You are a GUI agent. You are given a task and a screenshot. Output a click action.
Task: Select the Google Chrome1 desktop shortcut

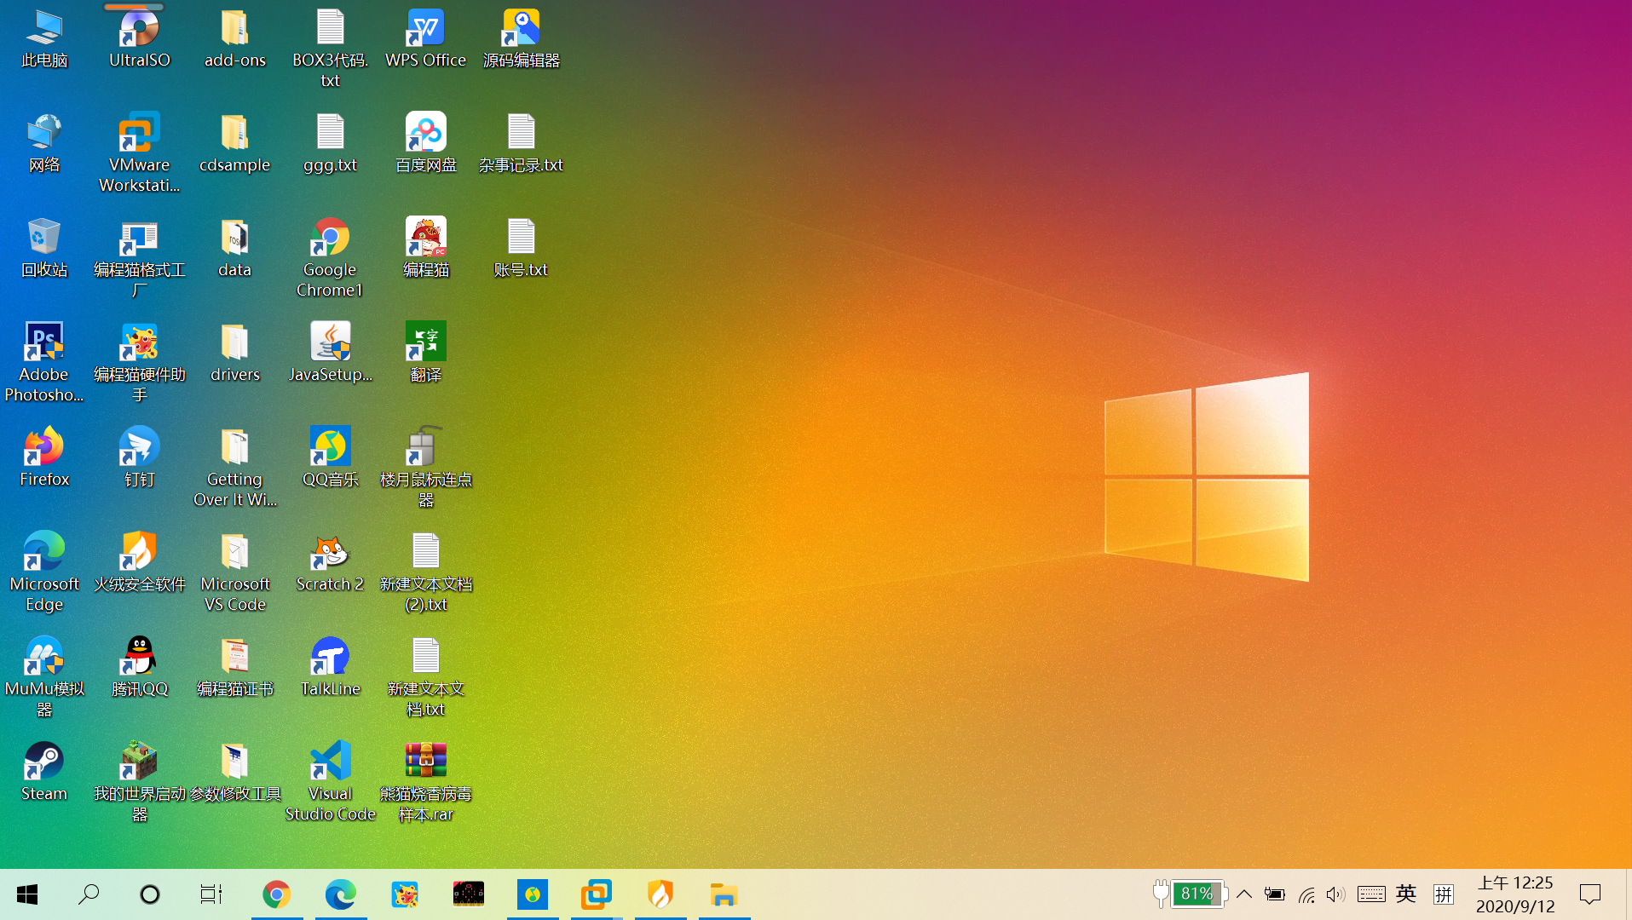331,258
